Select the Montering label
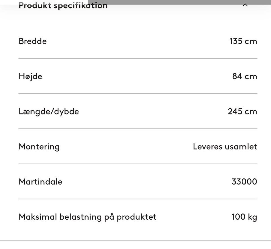This screenshot has width=271, height=249. tap(39, 147)
